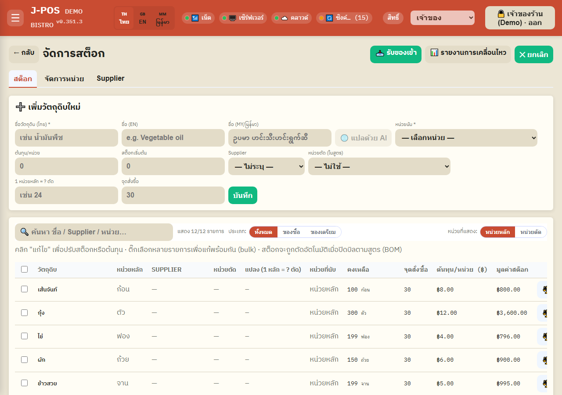Screen dimensions: 562x395
Task: Click the network status indicator icon
Action: point(195,18)
